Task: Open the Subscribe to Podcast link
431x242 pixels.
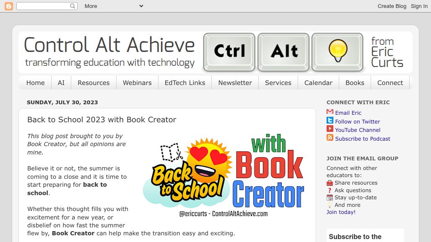Action: (363, 139)
